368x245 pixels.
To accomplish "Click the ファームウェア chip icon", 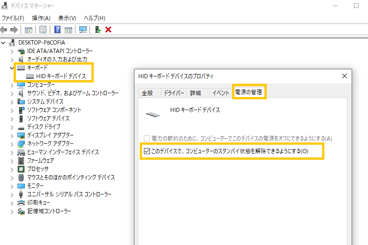I will pos(21,161).
